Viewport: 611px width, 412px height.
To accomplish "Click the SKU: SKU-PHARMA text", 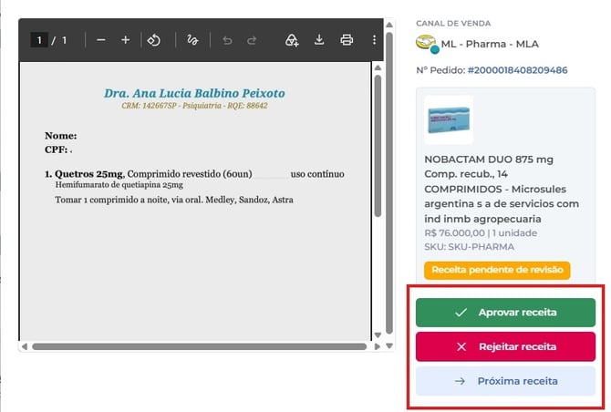I will 469,247.
